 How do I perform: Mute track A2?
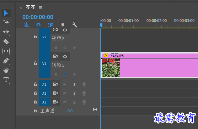65,94
